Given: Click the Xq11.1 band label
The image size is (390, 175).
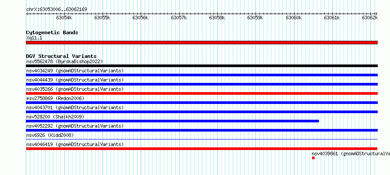Looking at the screenshot, I should pyautogui.click(x=34, y=38).
